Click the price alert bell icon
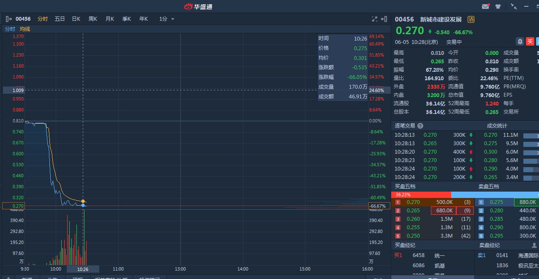The width and height of the screenshot is (539, 279). coord(520,41)
